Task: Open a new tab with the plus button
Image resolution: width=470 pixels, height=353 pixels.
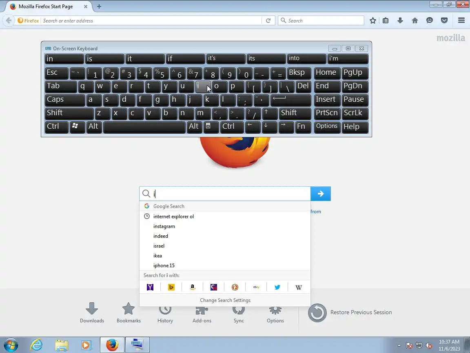Action: (99, 6)
